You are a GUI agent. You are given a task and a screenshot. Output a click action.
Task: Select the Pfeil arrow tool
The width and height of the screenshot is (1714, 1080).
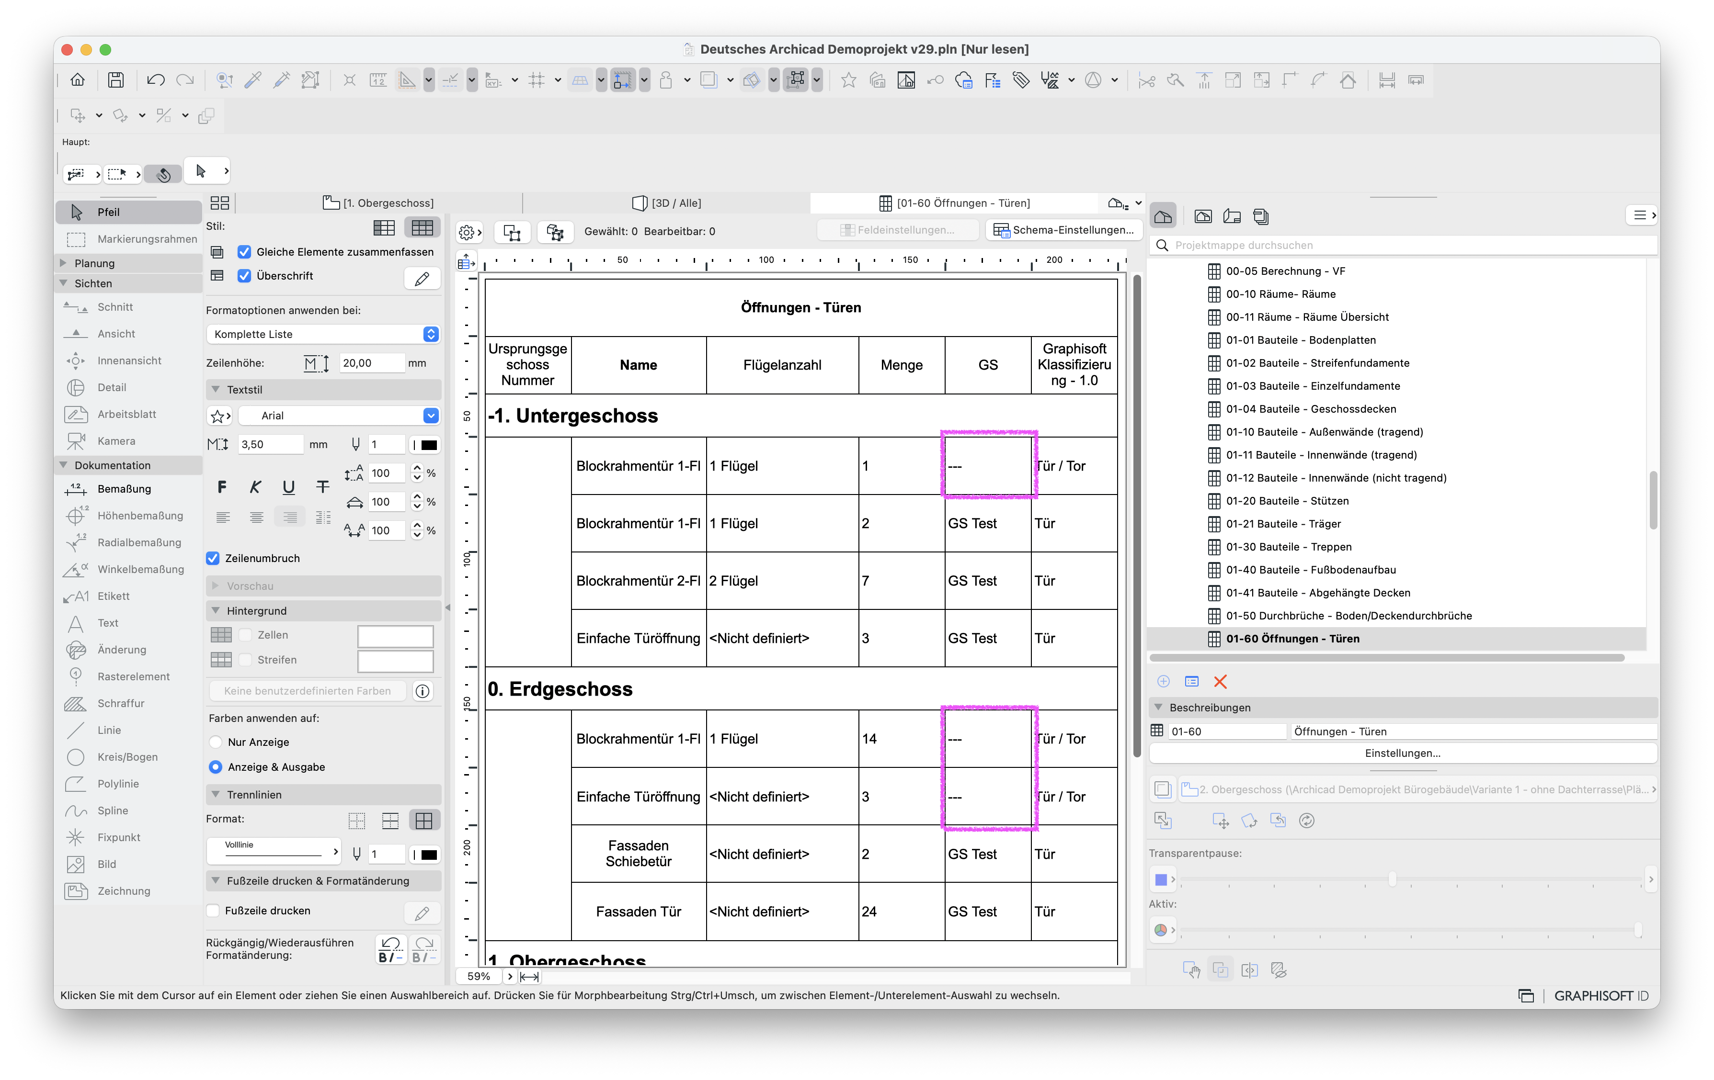[129, 212]
